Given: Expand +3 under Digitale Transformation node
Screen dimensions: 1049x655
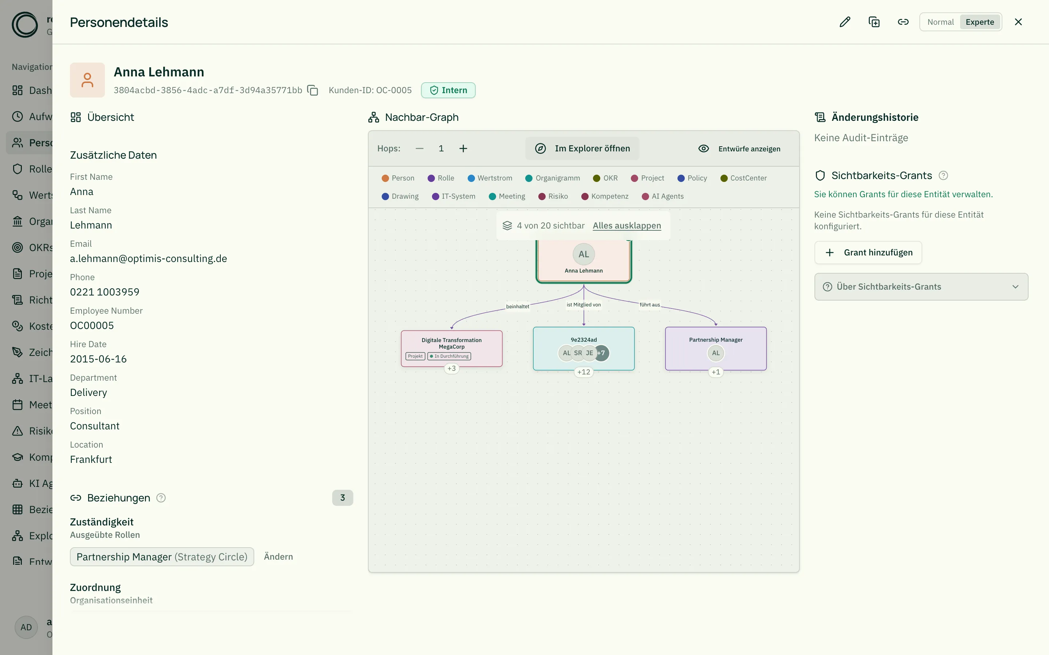Looking at the screenshot, I should click(452, 369).
